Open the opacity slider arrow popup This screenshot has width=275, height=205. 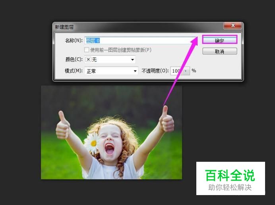coord(186,71)
